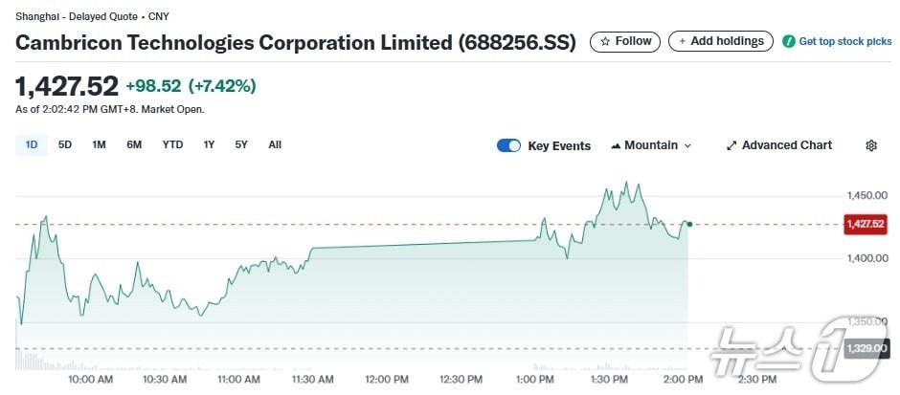
Task: Open the Advanced Chart link
Action: tap(786, 145)
